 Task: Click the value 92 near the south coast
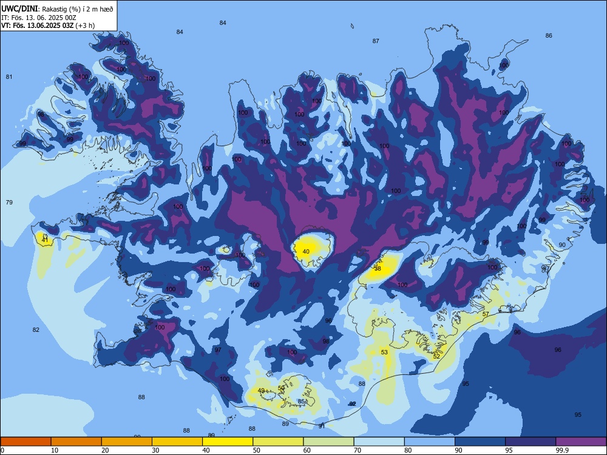click(352, 403)
